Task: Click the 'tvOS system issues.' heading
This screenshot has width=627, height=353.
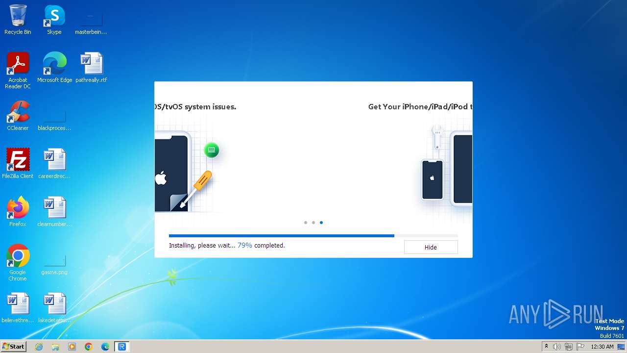Action: (195, 106)
